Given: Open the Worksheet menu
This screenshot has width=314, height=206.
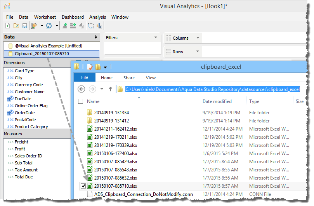Looking at the screenshot, I should tap(45, 17).
